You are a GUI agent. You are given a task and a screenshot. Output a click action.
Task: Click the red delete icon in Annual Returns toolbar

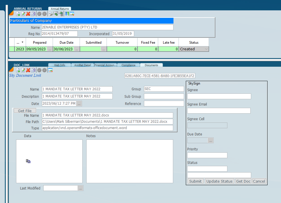pos(28,14)
